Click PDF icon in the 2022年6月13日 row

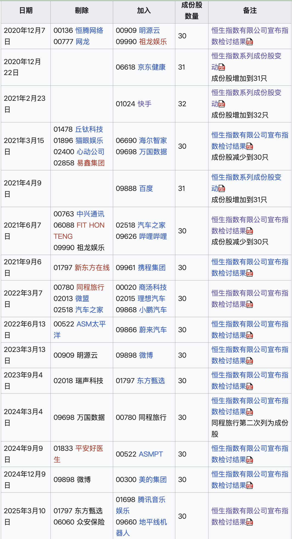tap(250, 336)
